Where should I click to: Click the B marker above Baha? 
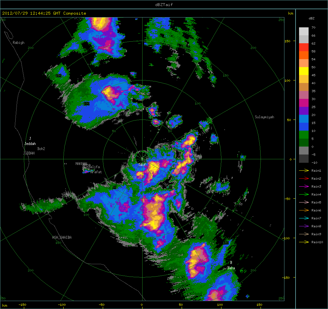(x=231, y=263)
